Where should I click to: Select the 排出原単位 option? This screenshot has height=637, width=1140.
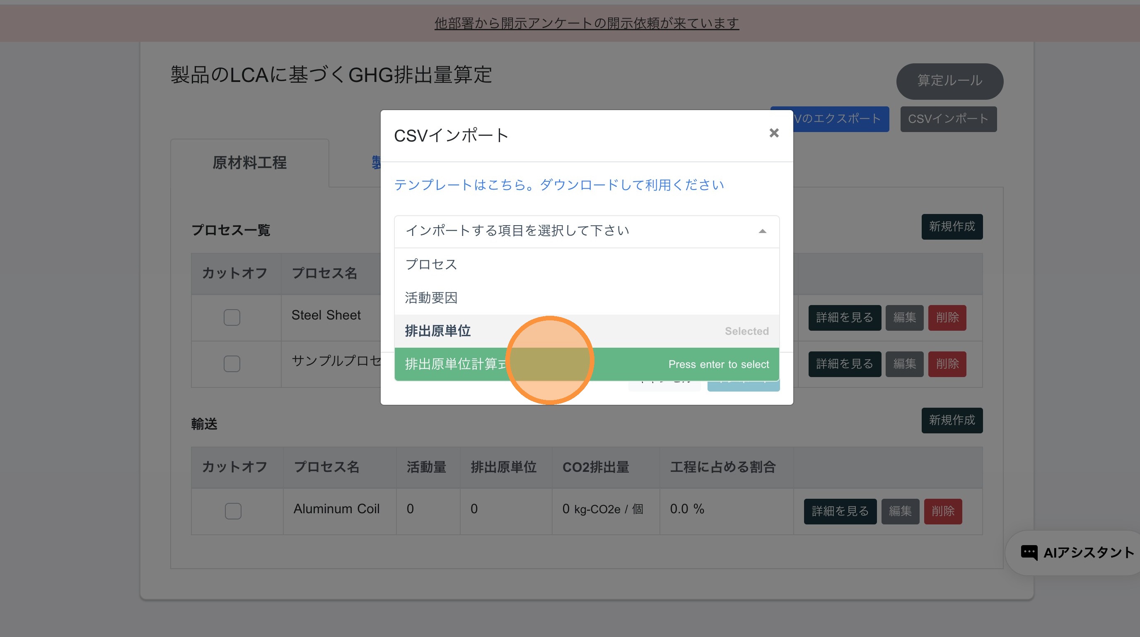point(438,331)
